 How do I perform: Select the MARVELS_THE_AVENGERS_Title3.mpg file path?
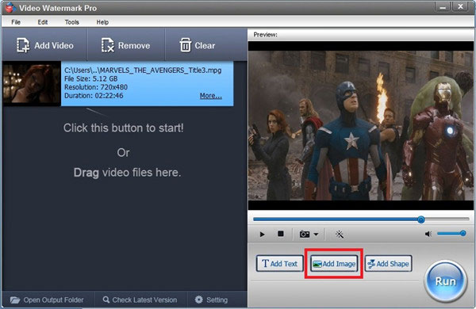point(143,71)
